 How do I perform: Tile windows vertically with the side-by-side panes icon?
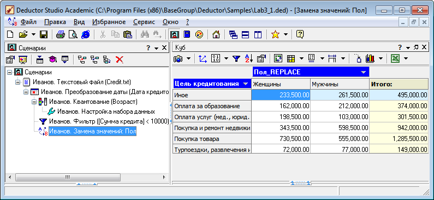(258, 34)
